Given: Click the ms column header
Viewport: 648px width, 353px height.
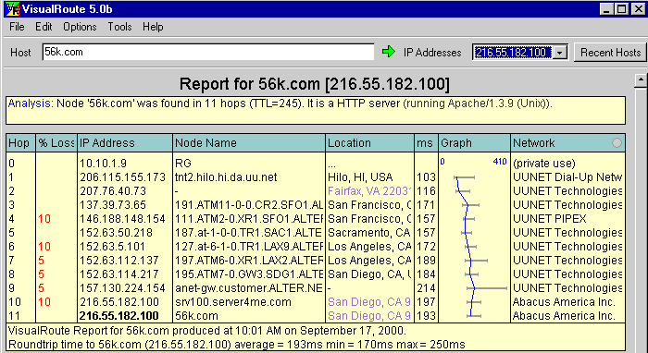Looking at the screenshot, I should (426, 143).
